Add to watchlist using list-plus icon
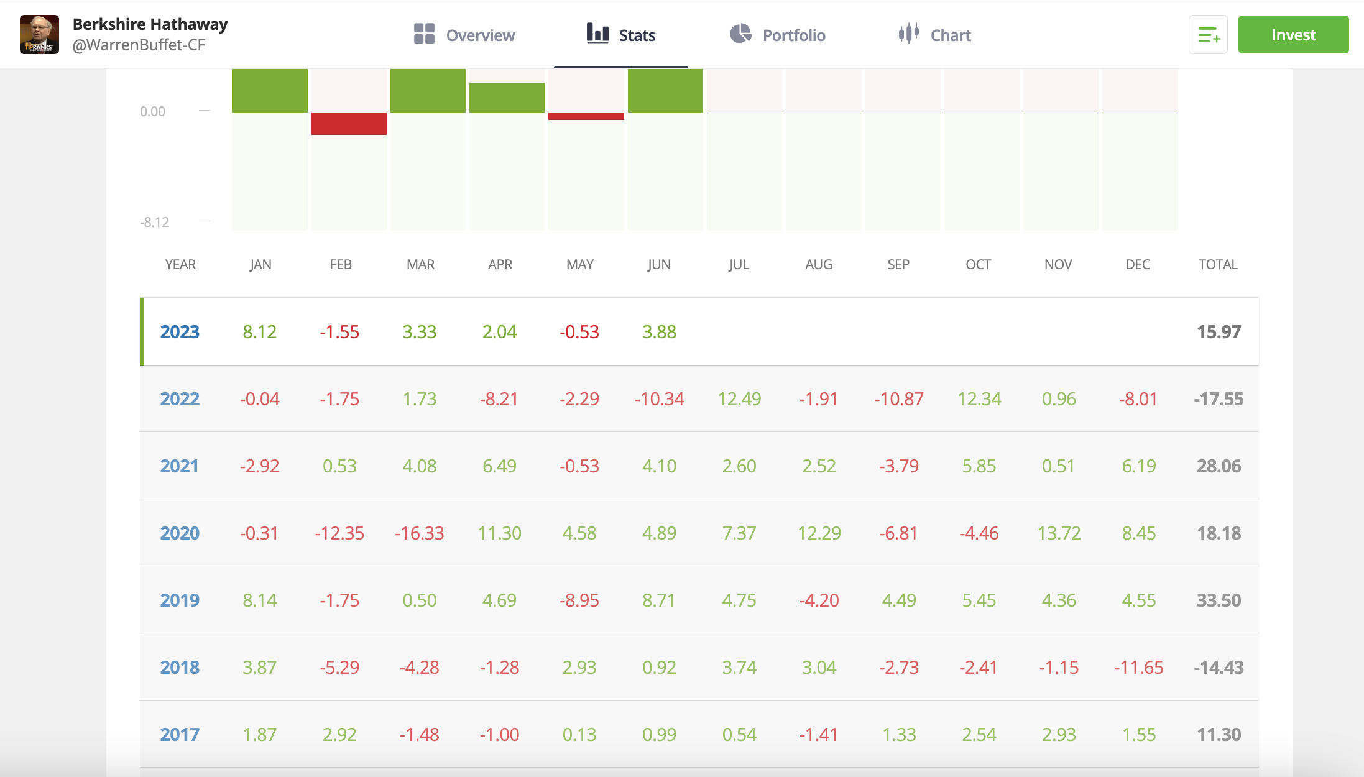Image resolution: width=1364 pixels, height=777 pixels. [1208, 35]
